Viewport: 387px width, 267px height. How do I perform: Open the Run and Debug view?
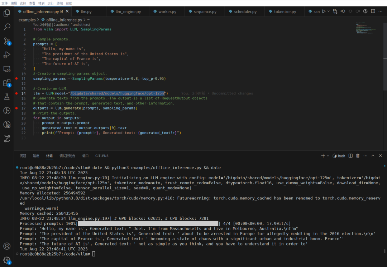(7, 55)
